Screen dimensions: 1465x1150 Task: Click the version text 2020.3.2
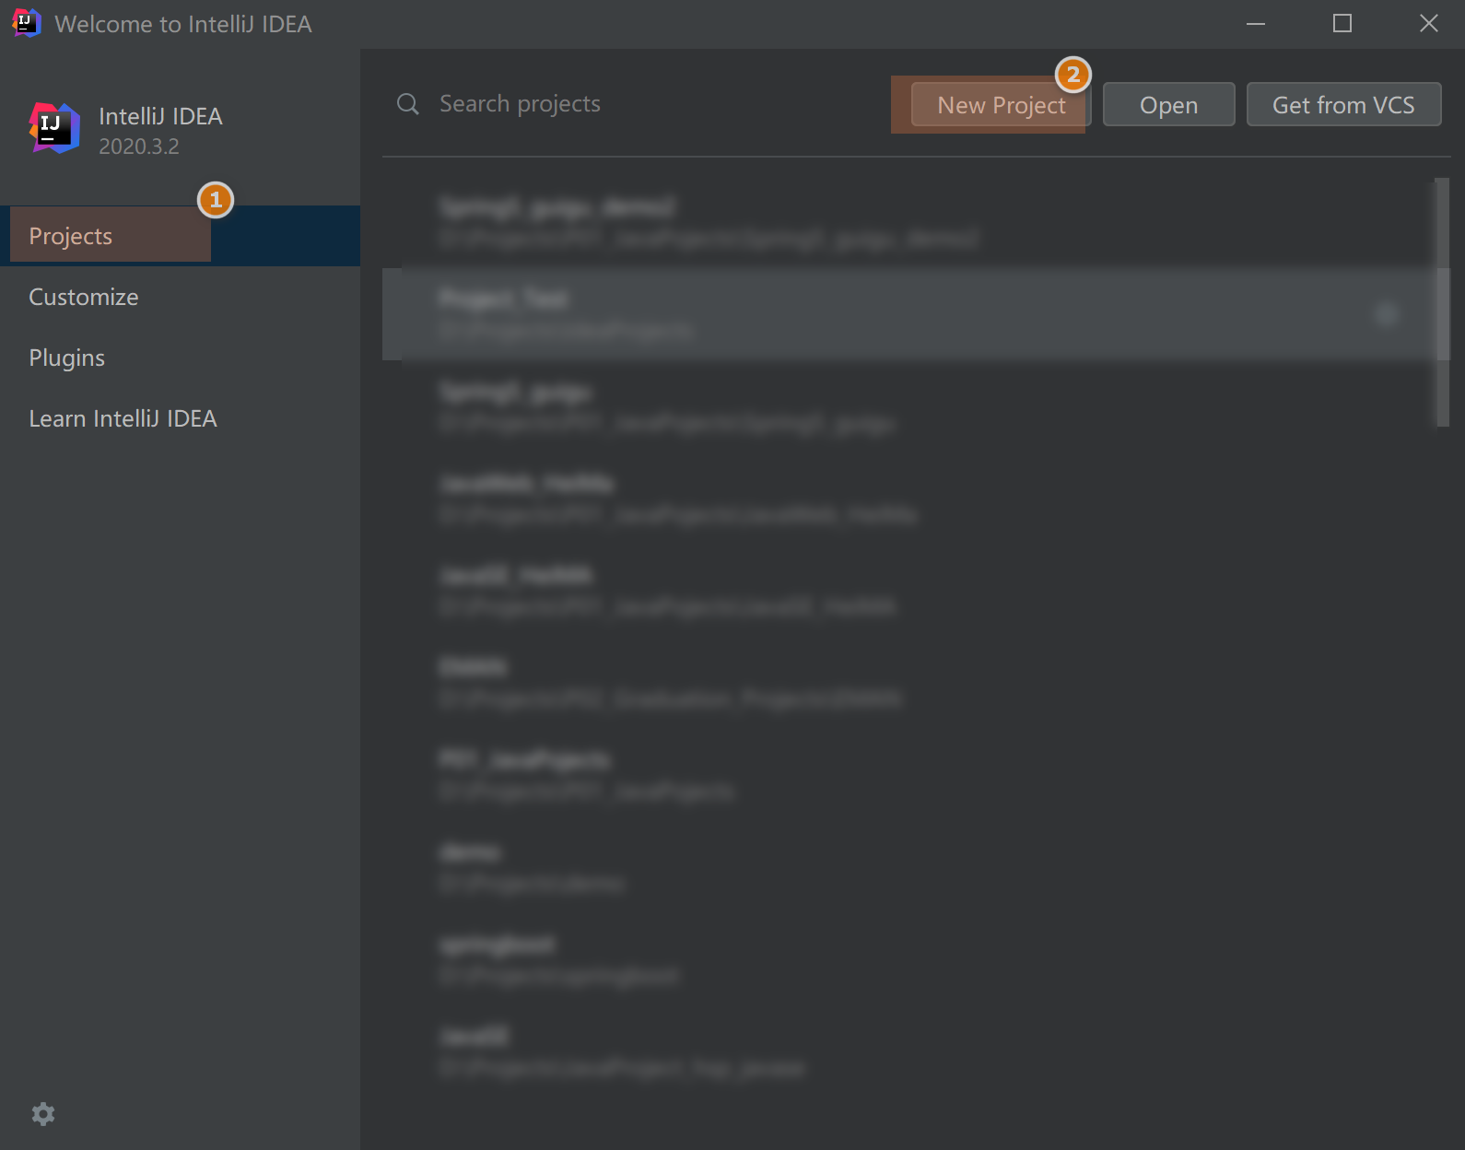pos(139,147)
